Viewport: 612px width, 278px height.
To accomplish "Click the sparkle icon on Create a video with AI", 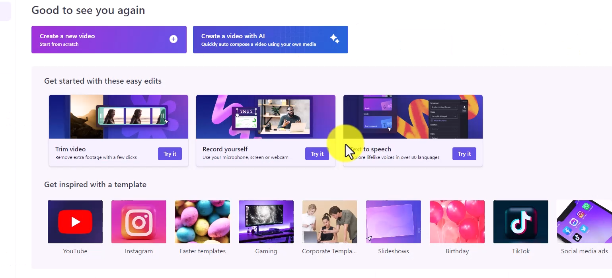I will point(335,39).
